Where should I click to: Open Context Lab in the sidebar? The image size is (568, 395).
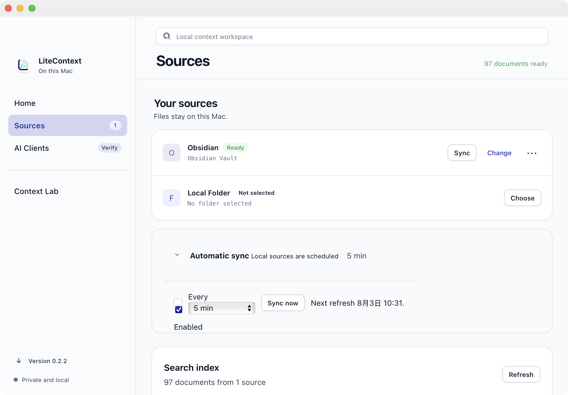click(68, 191)
